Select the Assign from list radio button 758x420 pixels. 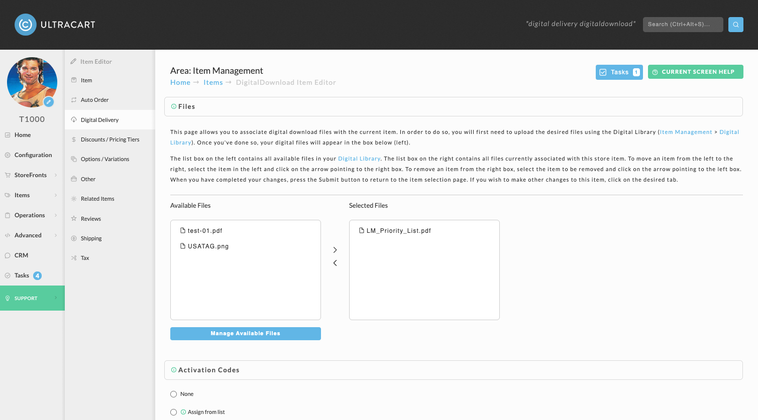pos(174,412)
